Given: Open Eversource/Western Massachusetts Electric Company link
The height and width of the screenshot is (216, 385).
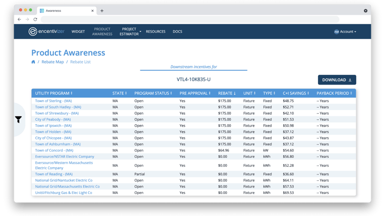Looking at the screenshot, I should click(64, 165).
